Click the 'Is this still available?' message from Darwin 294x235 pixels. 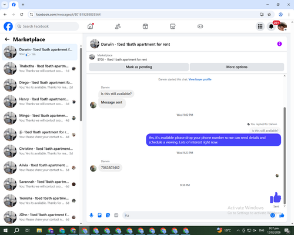pos(116,94)
